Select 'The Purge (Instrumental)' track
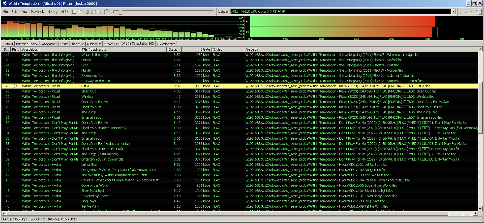 point(240,154)
